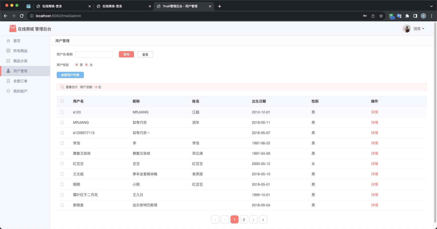This screenshot has height=229, width=437.
Task: Open 所有商品 via its image icon
Action: [x=8, y=51]
